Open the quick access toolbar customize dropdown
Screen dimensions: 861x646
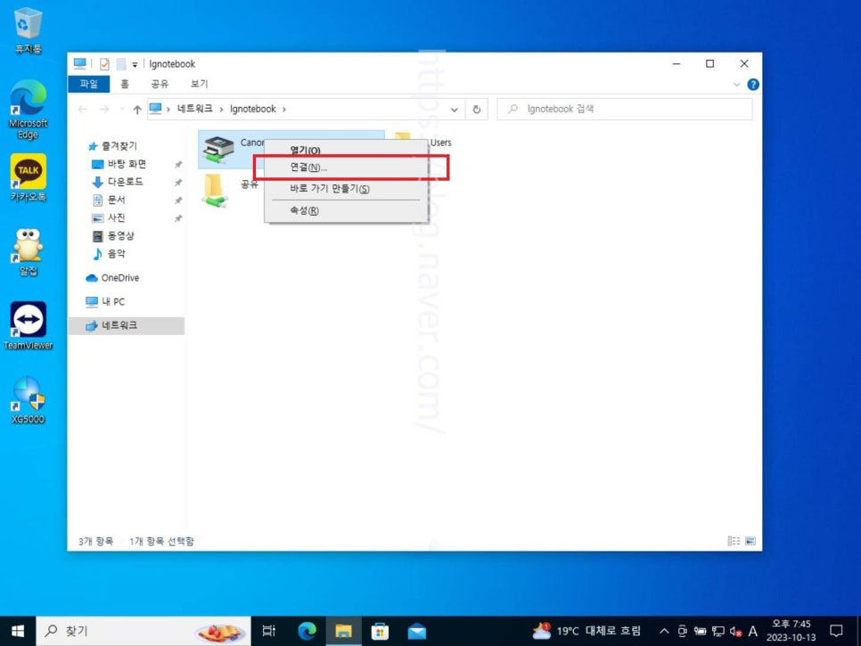pyautogui.click(x=135, y=65)
